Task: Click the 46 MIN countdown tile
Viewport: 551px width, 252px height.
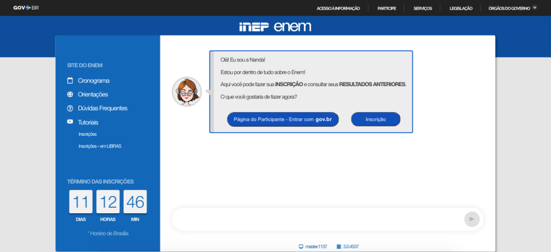Action: [x=135, y=202]
